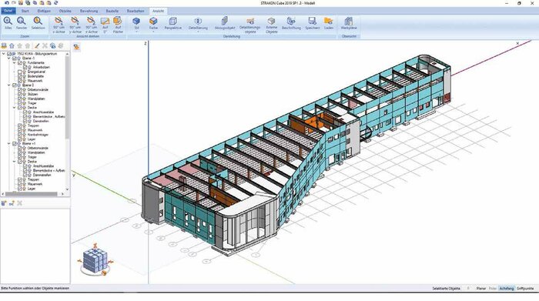Click first icon below the tree panel

click(x=4, y=203)
